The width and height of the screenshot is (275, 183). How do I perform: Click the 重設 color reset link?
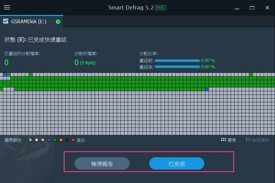(81, 140)
